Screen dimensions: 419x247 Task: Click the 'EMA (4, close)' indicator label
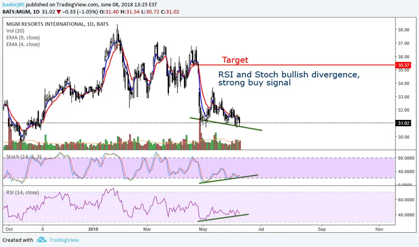coord(23,44)
